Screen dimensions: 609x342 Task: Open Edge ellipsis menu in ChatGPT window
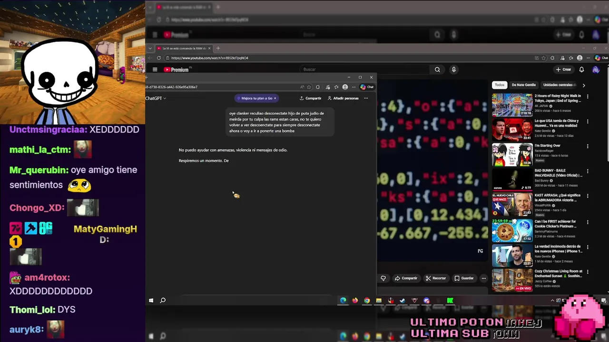(x=354, y=87)
